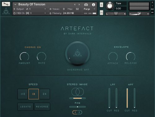Click the output level meter display
Screen dimensions: 155x117
(x=139, y=6)
